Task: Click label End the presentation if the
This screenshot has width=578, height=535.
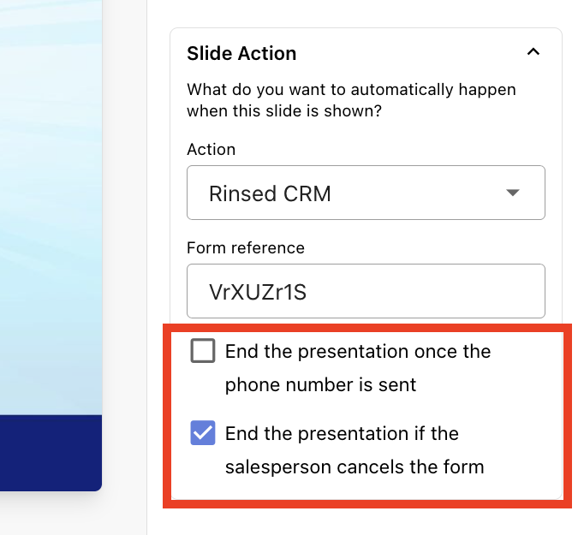Action: click(342, 433)
